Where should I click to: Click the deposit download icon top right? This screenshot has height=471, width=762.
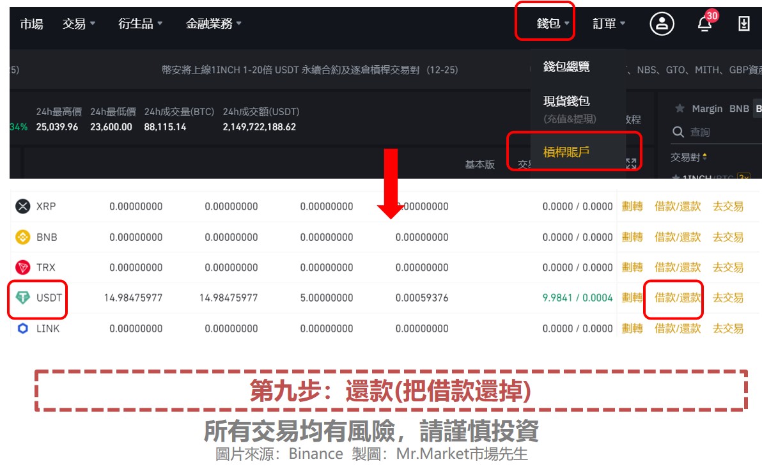tap(745, 23)
